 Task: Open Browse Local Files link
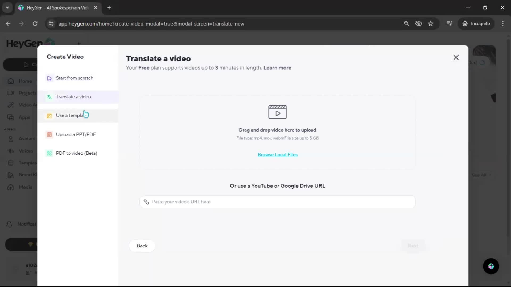(x=277, y=155)
